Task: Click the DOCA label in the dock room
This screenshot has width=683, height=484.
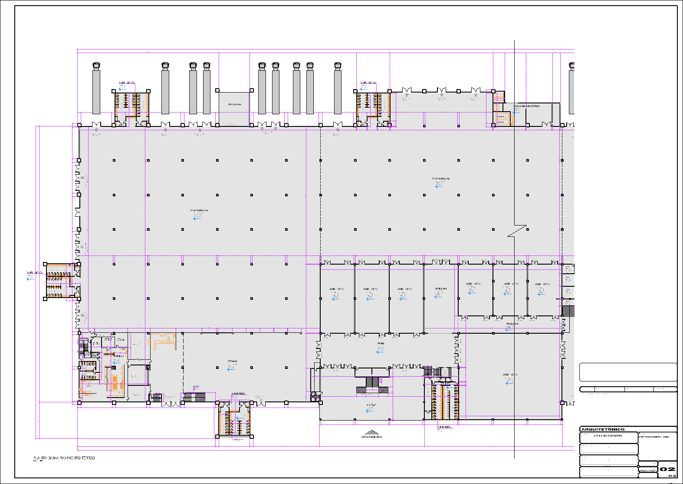Action: point(234,104)
